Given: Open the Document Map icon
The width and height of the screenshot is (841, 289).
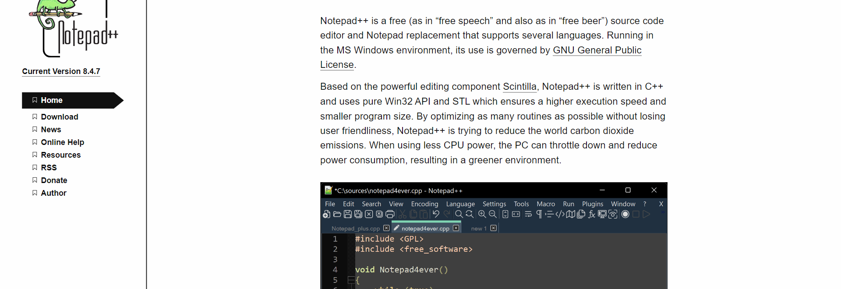Looking at the screenshot, I should click(571, 214).
